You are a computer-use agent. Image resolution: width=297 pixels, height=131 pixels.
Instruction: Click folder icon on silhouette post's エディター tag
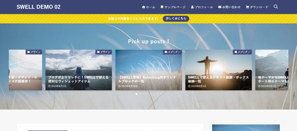pyautogui.click(x=236, y=52)
